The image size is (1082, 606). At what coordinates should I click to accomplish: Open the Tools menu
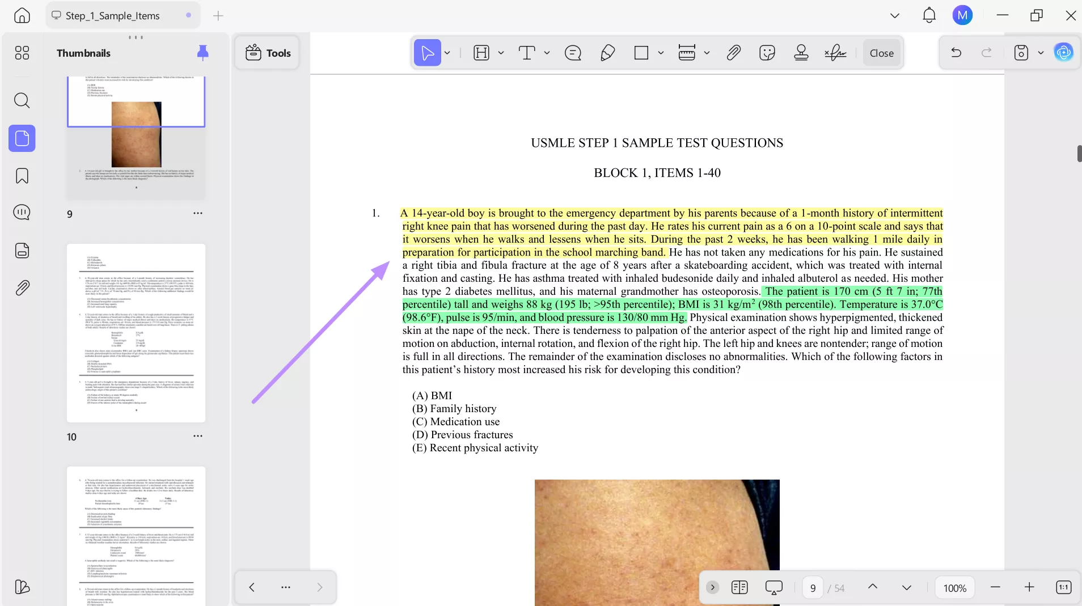click(x=268, y=53)
